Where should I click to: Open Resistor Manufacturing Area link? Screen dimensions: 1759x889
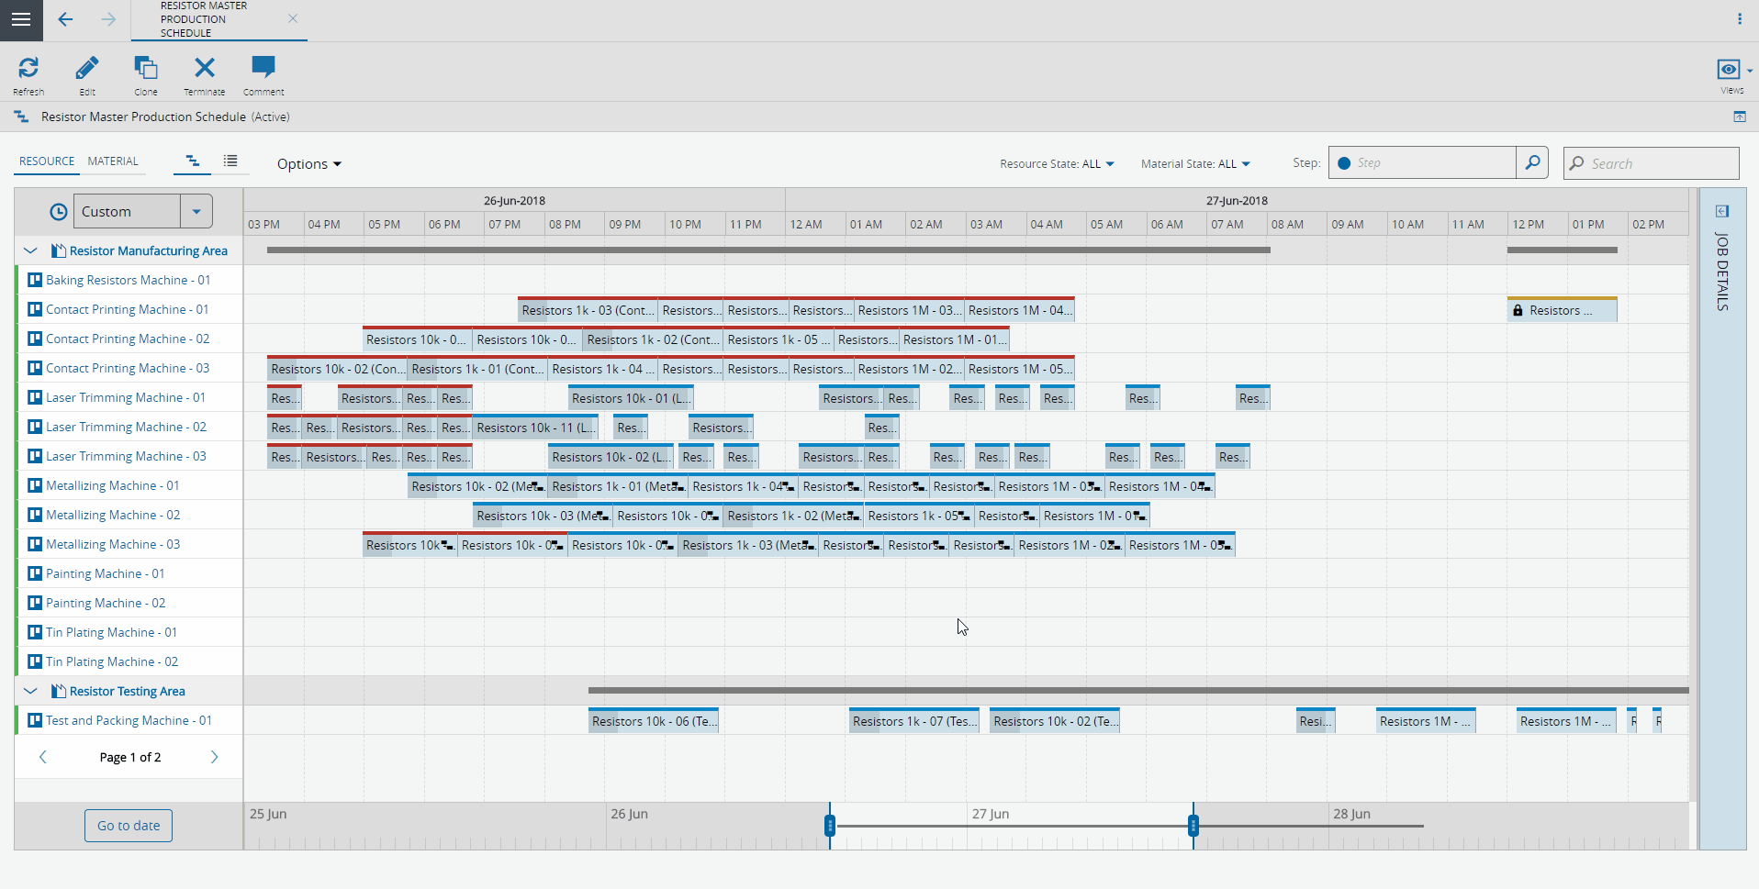(149, 251)
